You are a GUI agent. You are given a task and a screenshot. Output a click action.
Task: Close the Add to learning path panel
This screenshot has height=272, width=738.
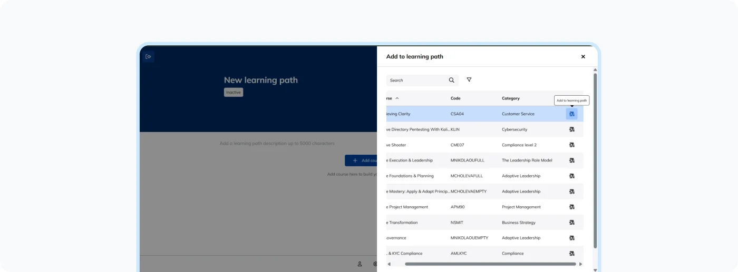point(583,57)
